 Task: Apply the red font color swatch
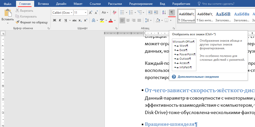pyautogui.click(x=111, y=21)
